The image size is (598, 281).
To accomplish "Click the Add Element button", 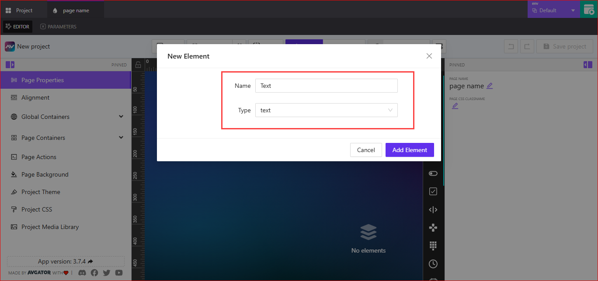I will coord(410,150).
